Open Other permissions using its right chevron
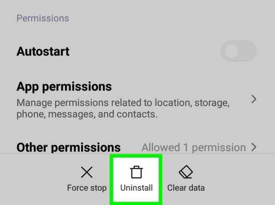Screen dimensions: 275x205 (x=254, y=147)
